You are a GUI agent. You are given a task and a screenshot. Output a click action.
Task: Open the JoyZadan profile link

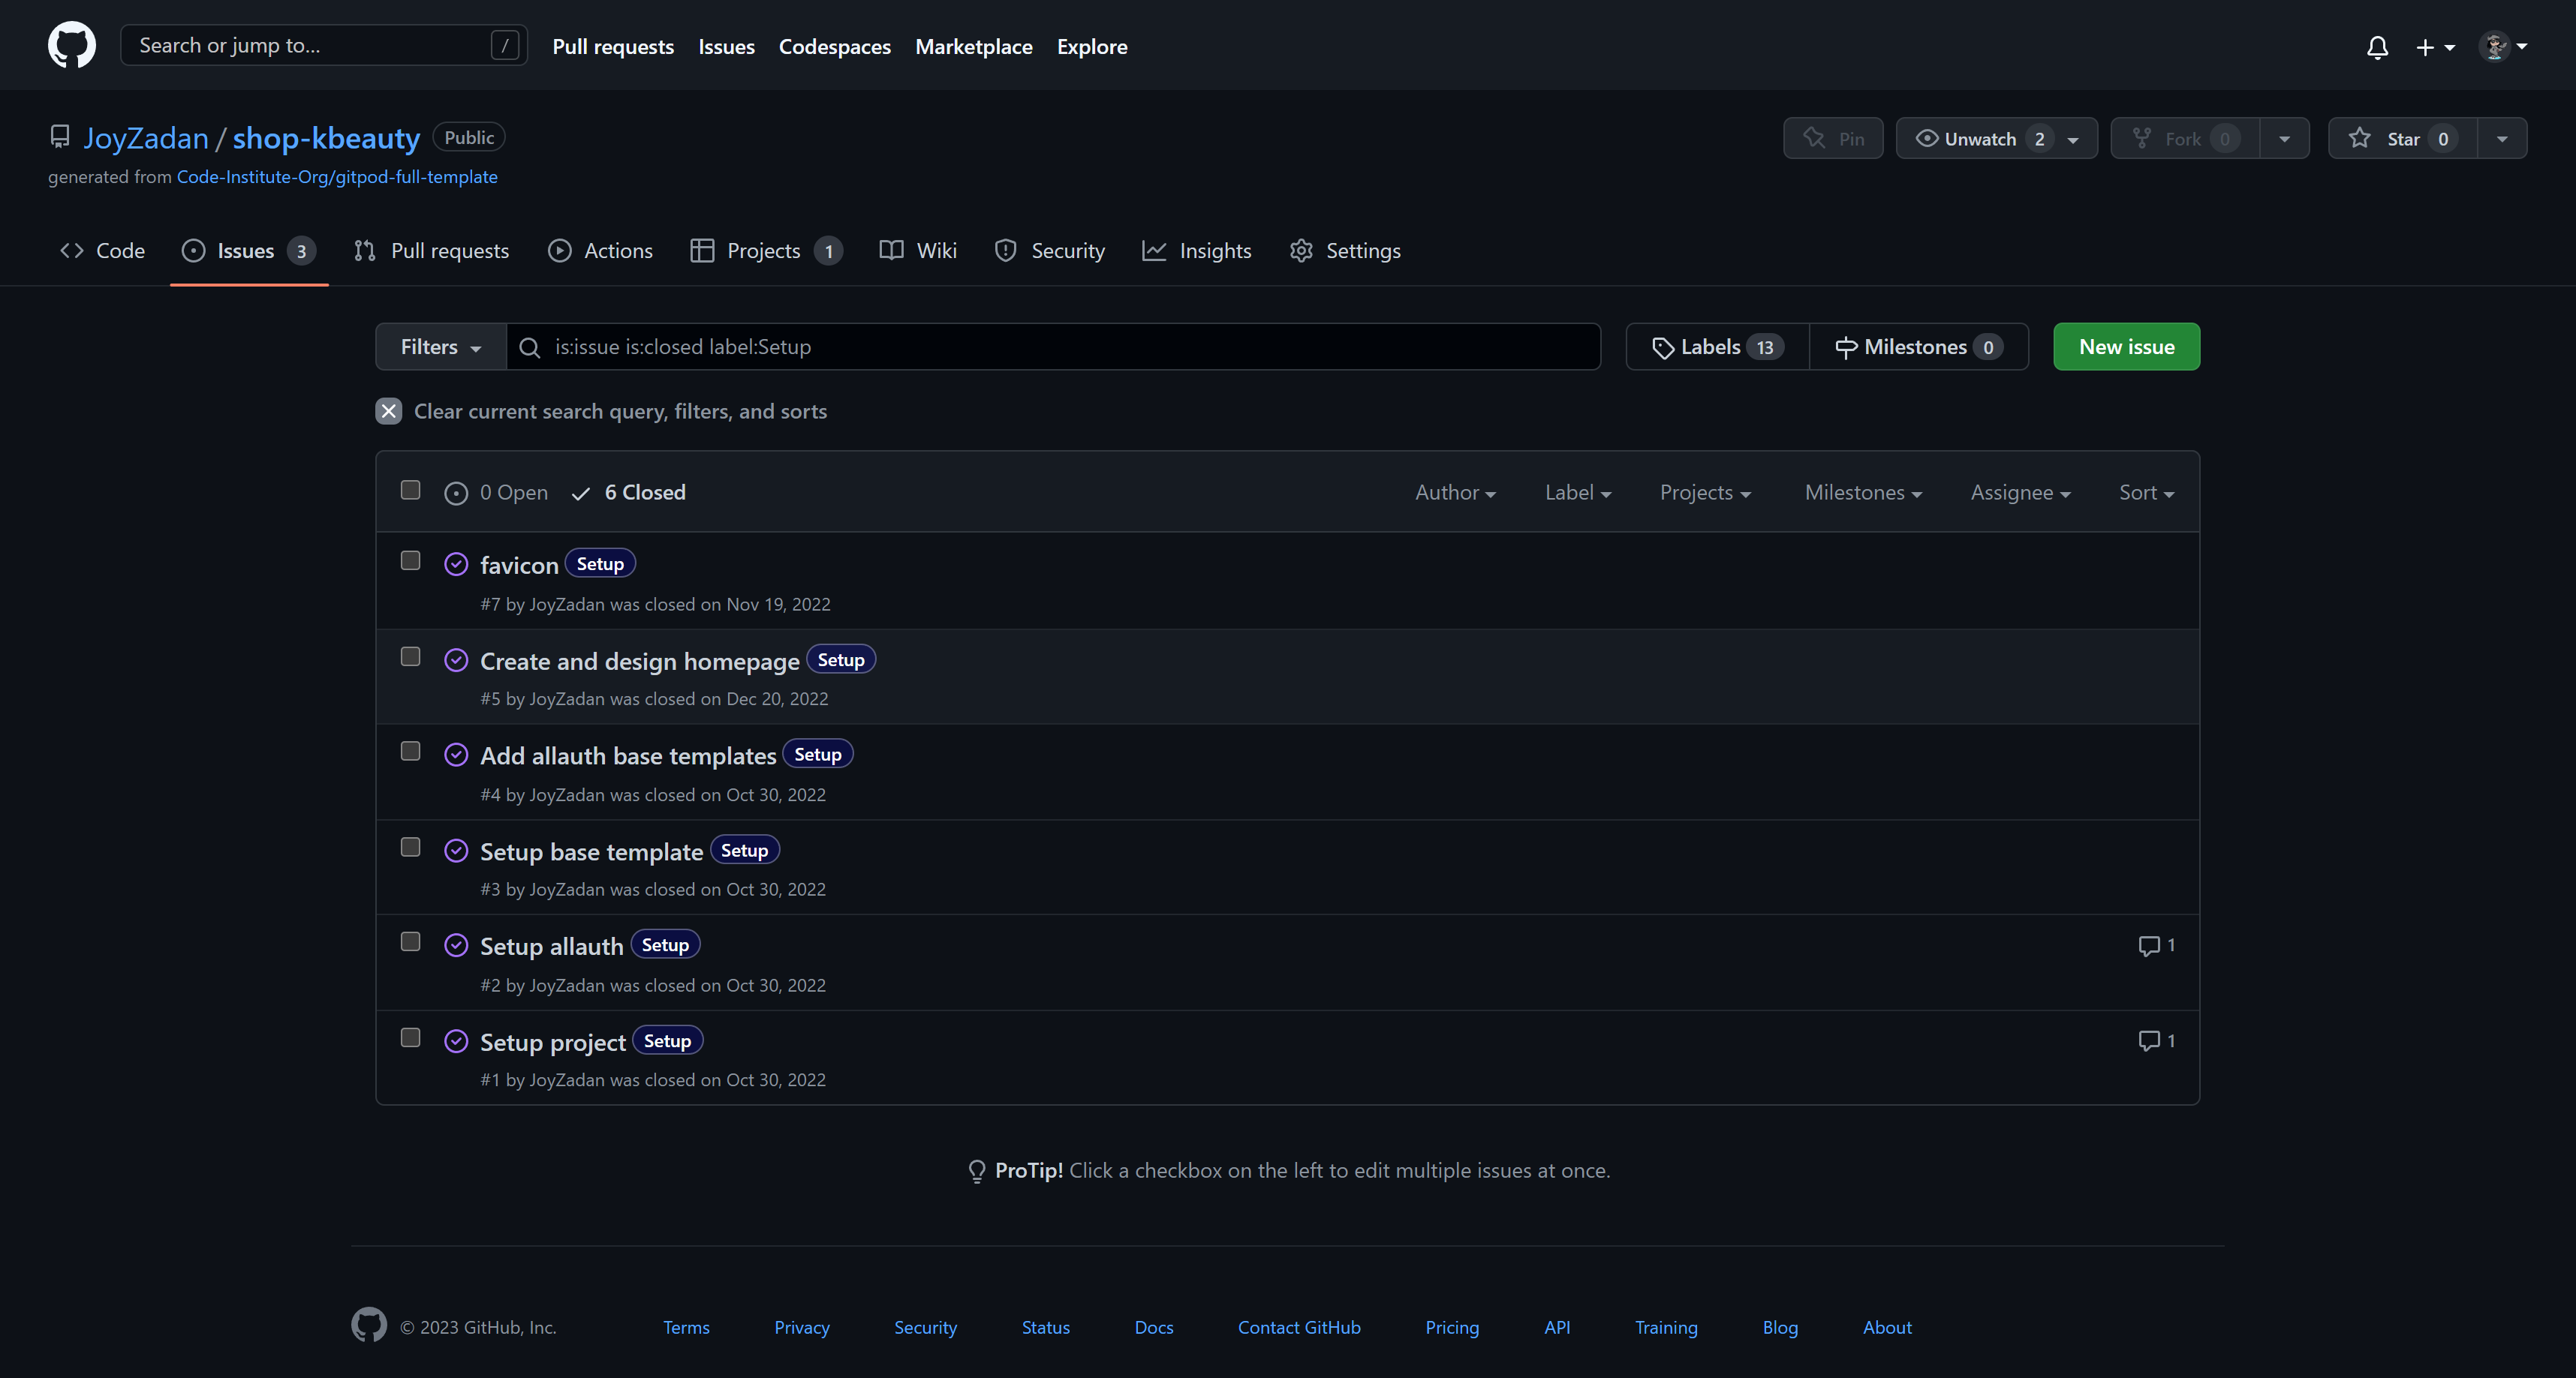pyautogui.click(x=146, y=138)
